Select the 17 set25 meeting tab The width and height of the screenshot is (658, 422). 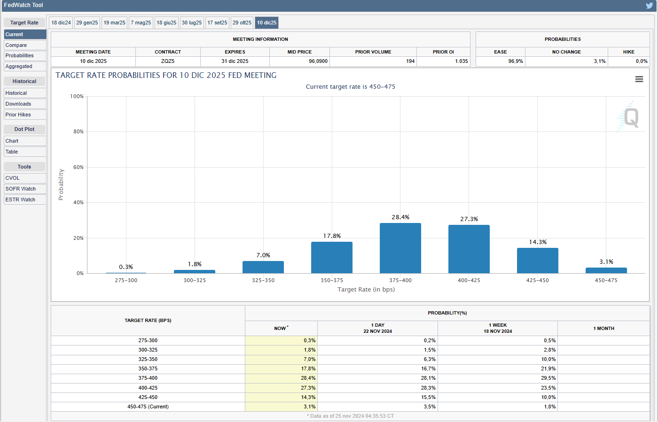point(217,23)
